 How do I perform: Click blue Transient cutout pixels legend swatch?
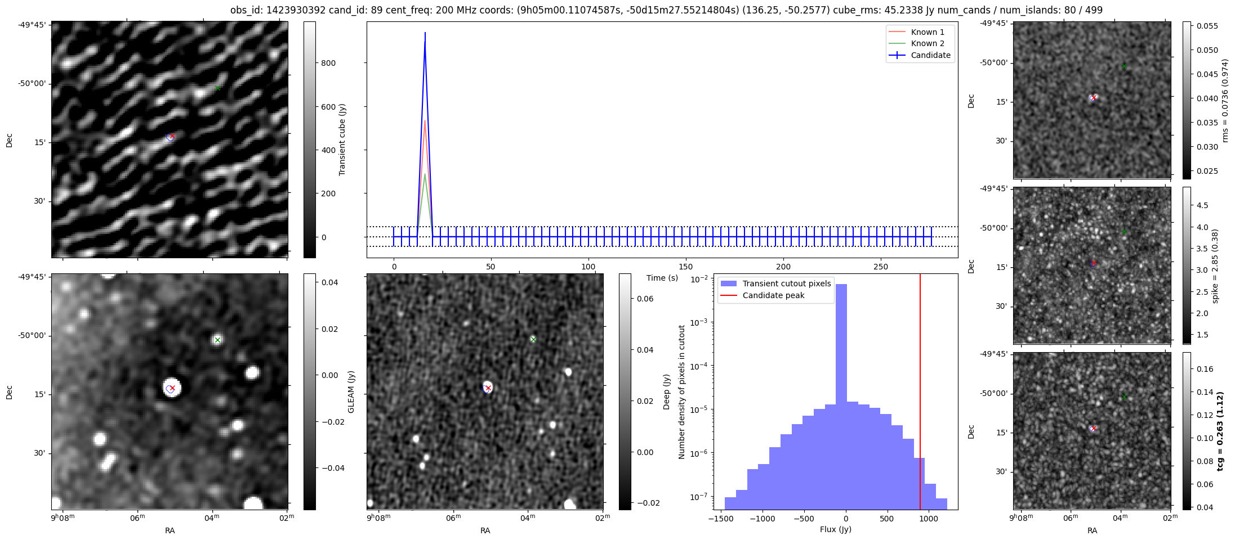click(x=729, y=283)
